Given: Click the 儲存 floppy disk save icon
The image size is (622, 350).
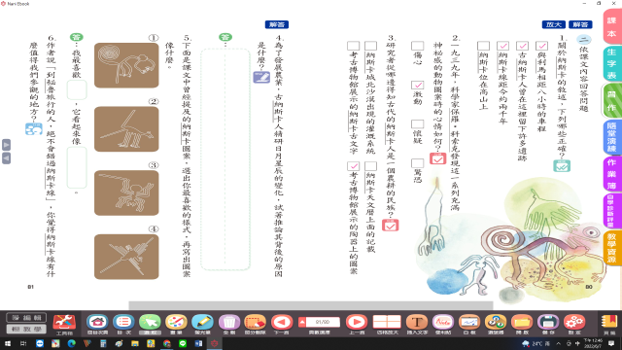Looking at the screenshot, I should (x=548, y=322).
